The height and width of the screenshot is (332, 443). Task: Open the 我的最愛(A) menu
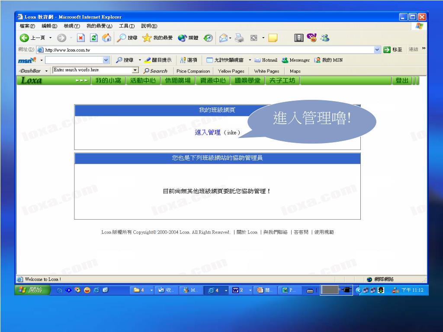[x=100, y=26]
